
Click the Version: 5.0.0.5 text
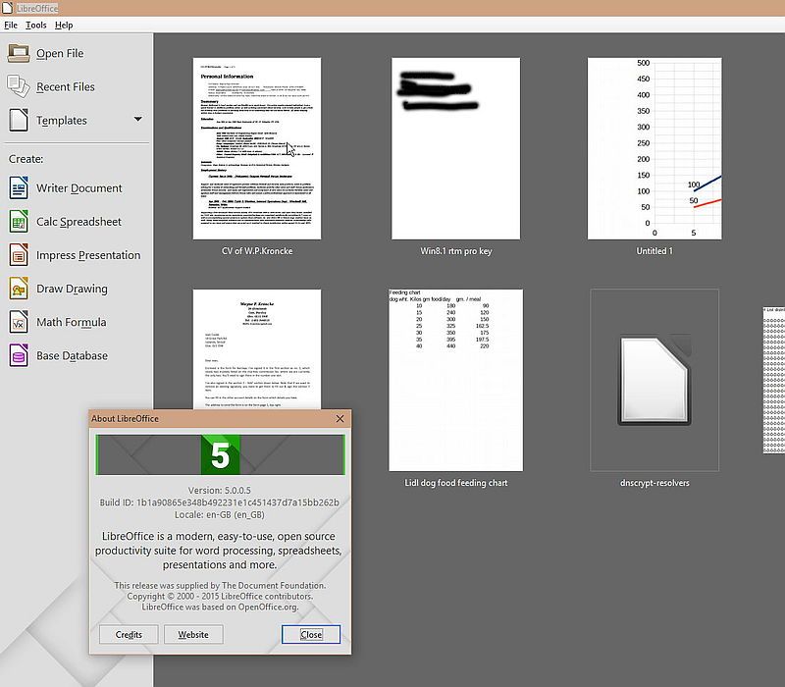(x=219, y=490)
